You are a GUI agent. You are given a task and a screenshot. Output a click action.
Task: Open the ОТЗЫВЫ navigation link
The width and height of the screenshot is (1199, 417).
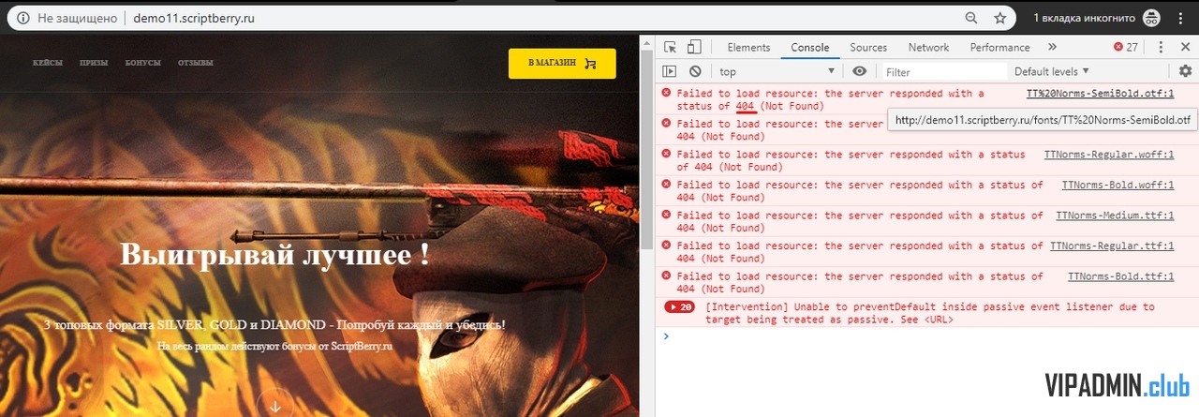[195, 63]
